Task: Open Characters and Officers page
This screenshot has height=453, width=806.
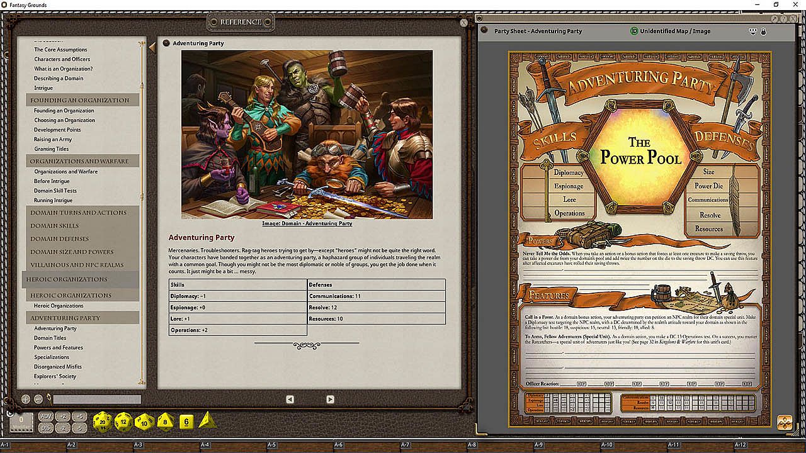Action: (x=62, y=59)
